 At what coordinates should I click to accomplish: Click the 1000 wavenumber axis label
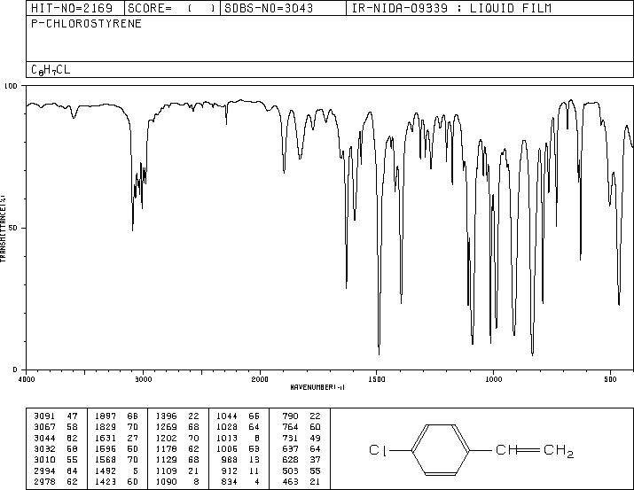point(493,379)
